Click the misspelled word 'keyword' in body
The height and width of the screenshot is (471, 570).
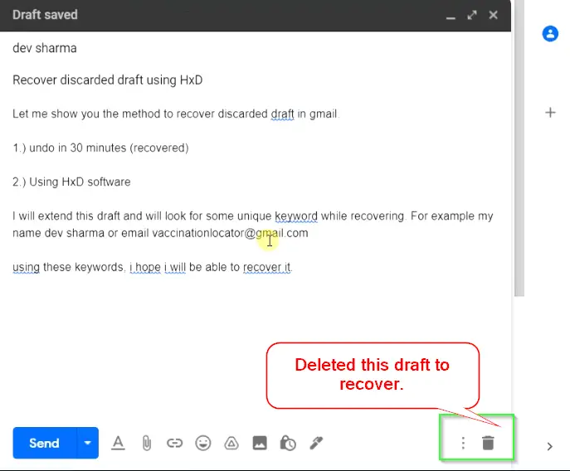pyautogui.click(x=296, y=216)
